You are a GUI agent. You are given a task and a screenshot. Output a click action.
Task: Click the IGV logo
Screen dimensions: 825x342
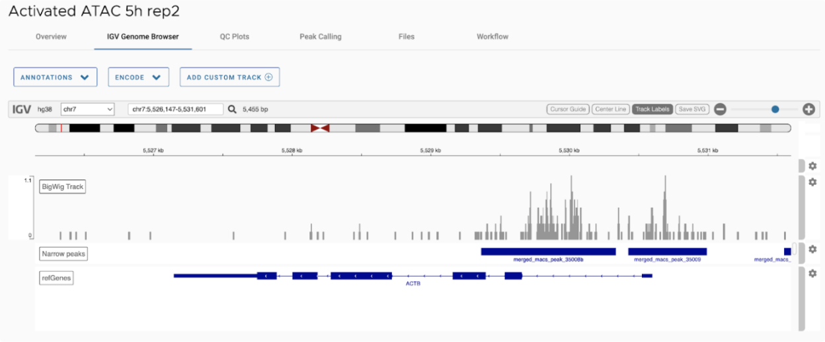22,110
